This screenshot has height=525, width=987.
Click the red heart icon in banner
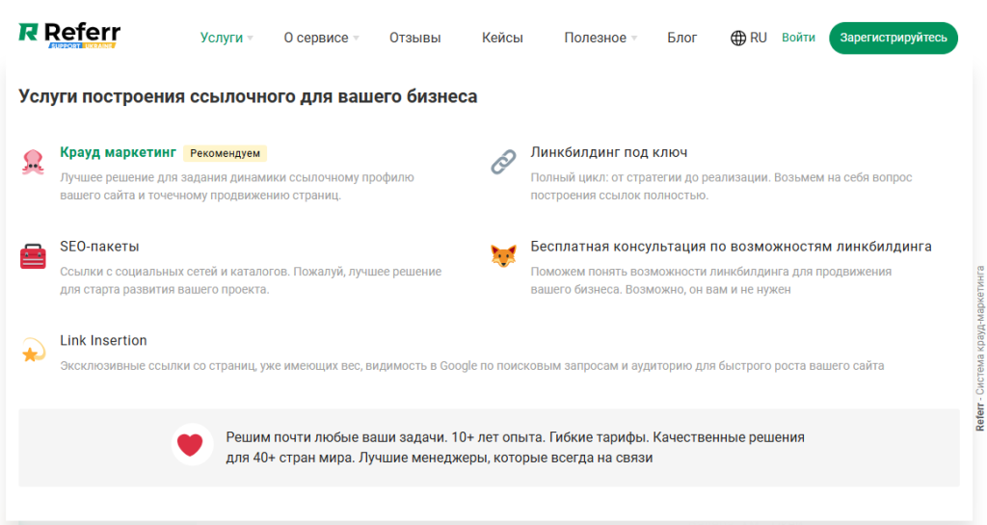(x=191, y=445)
